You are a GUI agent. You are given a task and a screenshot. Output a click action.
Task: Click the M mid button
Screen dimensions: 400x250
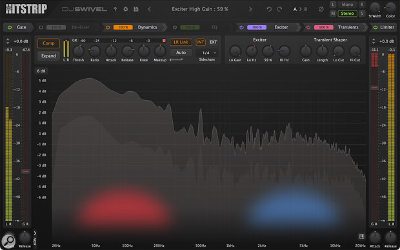point(333,14)
